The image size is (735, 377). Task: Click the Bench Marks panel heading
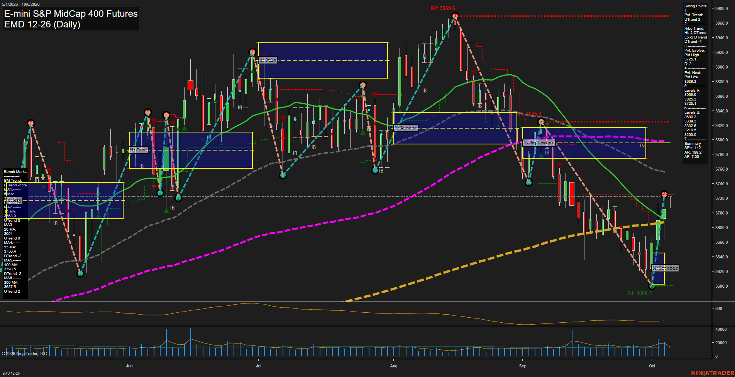tap(15, 172)
